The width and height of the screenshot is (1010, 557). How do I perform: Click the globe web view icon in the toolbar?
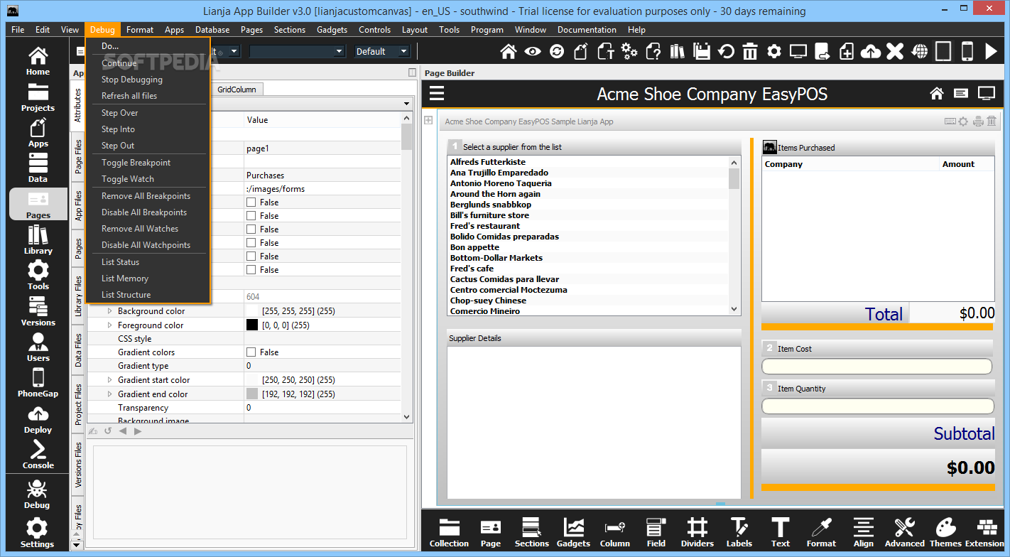(x=920, y=51)
